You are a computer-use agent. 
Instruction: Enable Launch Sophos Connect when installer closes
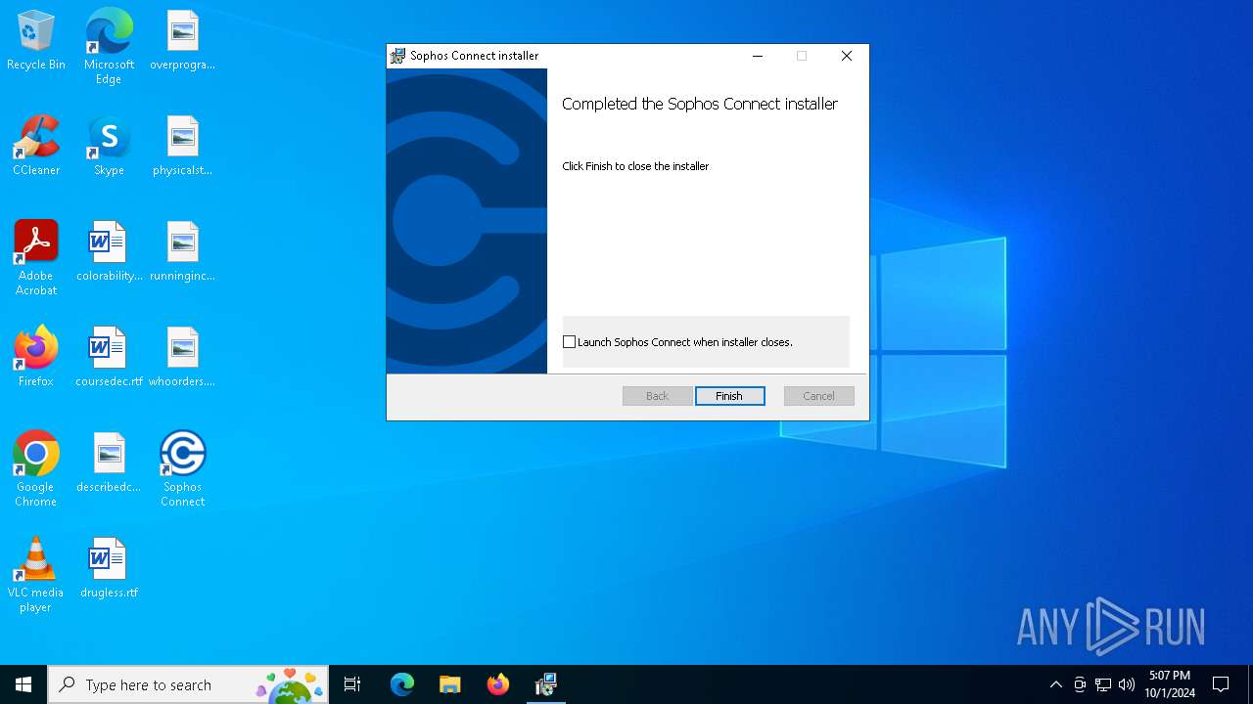coord(569,342)
